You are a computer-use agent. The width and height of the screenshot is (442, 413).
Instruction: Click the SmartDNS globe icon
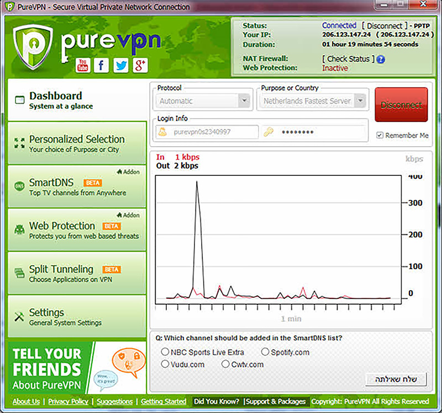[19, 186]
